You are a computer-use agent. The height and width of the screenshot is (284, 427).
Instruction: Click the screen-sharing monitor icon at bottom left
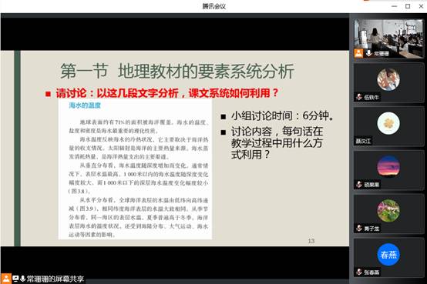[x=15, y=279]
